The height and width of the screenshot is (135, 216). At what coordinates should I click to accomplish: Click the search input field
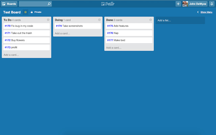pyautogui.click(x=35, y=4)
